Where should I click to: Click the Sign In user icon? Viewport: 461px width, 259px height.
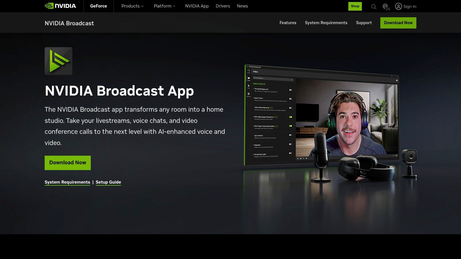(x=398, y=6)
